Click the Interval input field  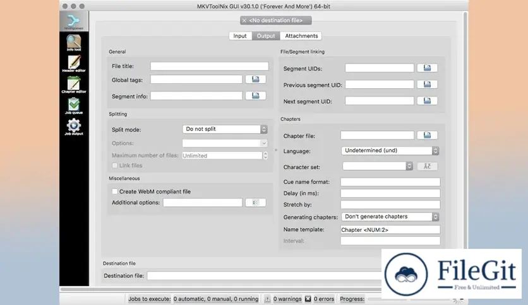(x=390, y=241)
